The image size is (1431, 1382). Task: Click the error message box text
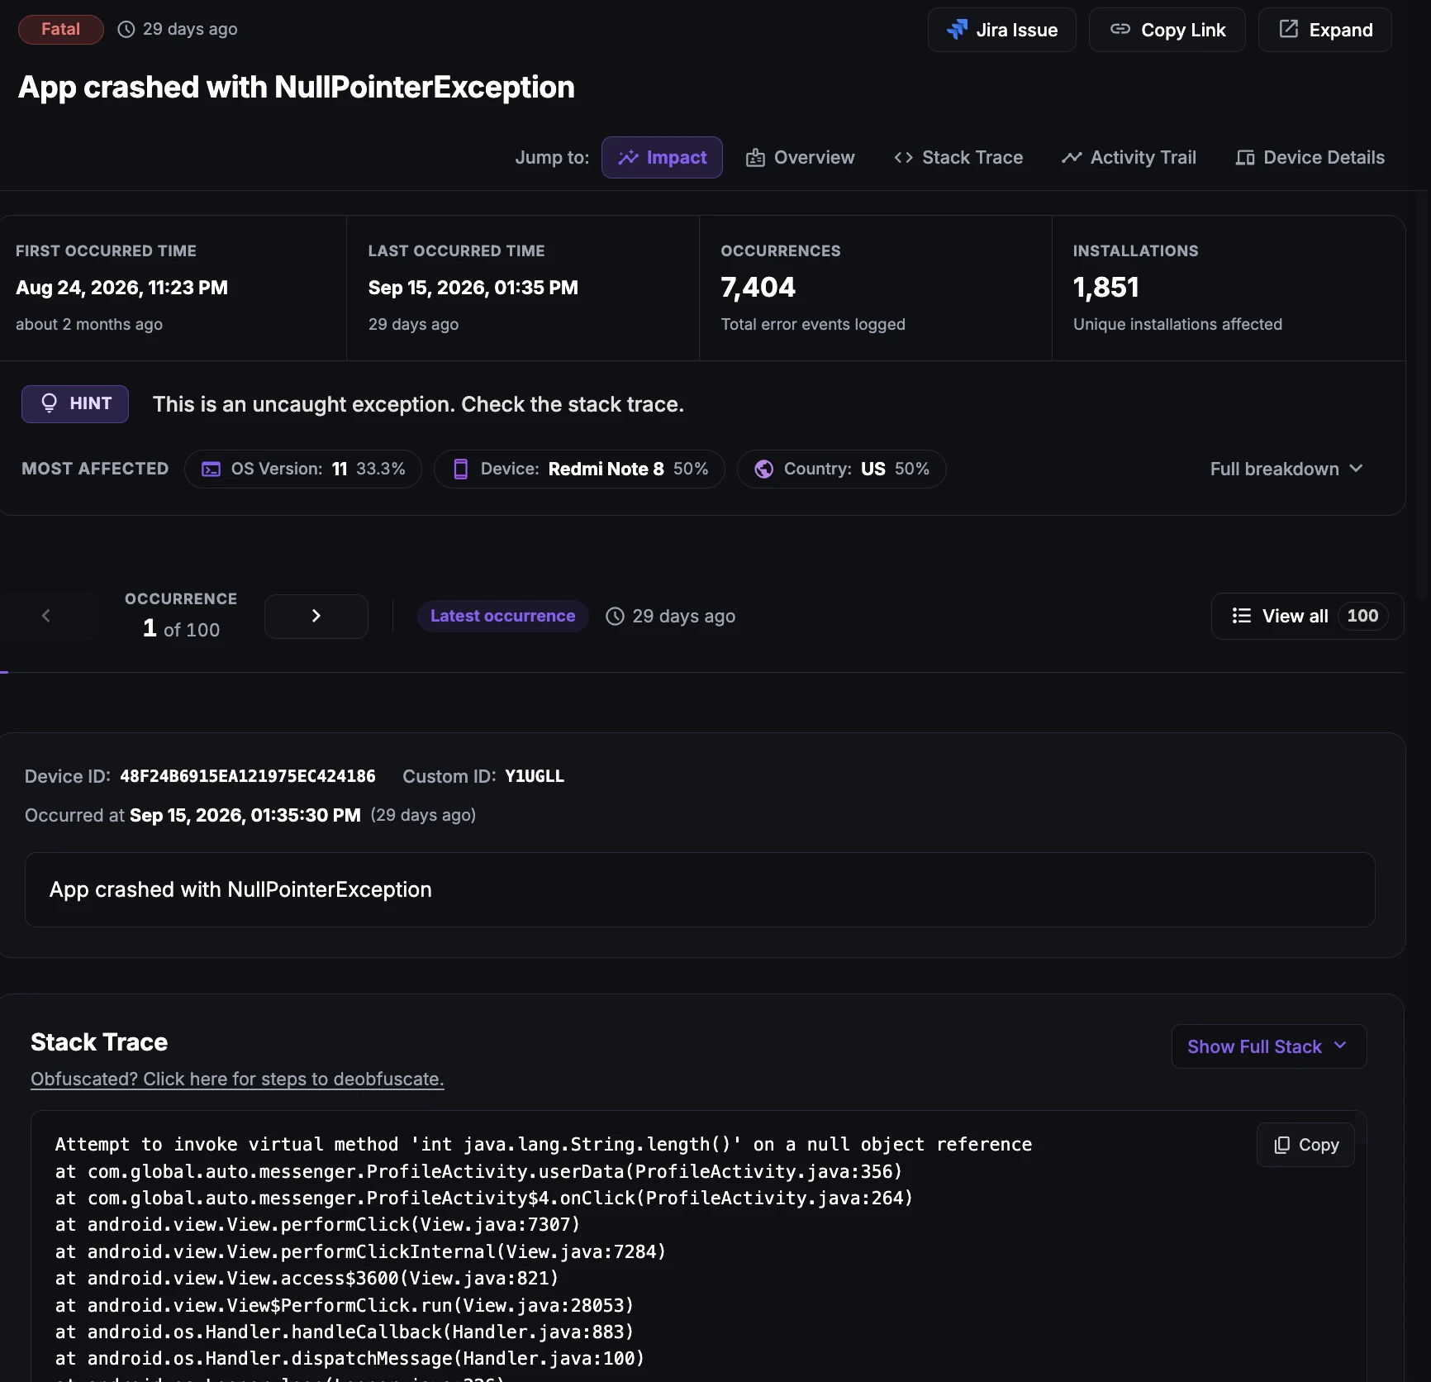pos(240,889)
